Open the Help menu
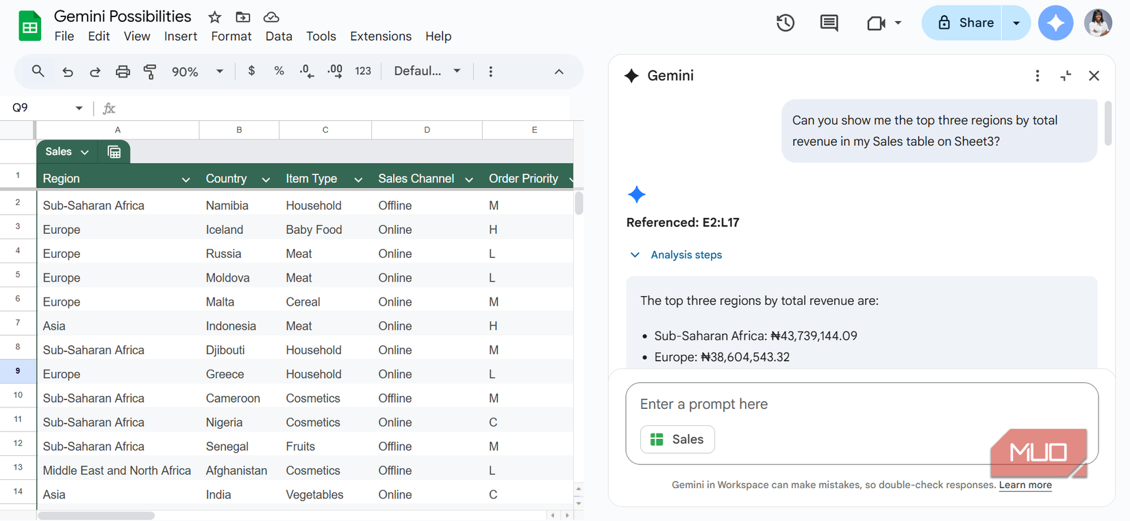Viewport: 1130px width, 521px height. click(438, 36)
